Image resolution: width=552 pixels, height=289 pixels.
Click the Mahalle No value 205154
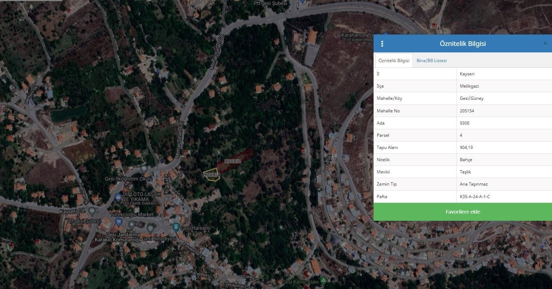point(467,111)
